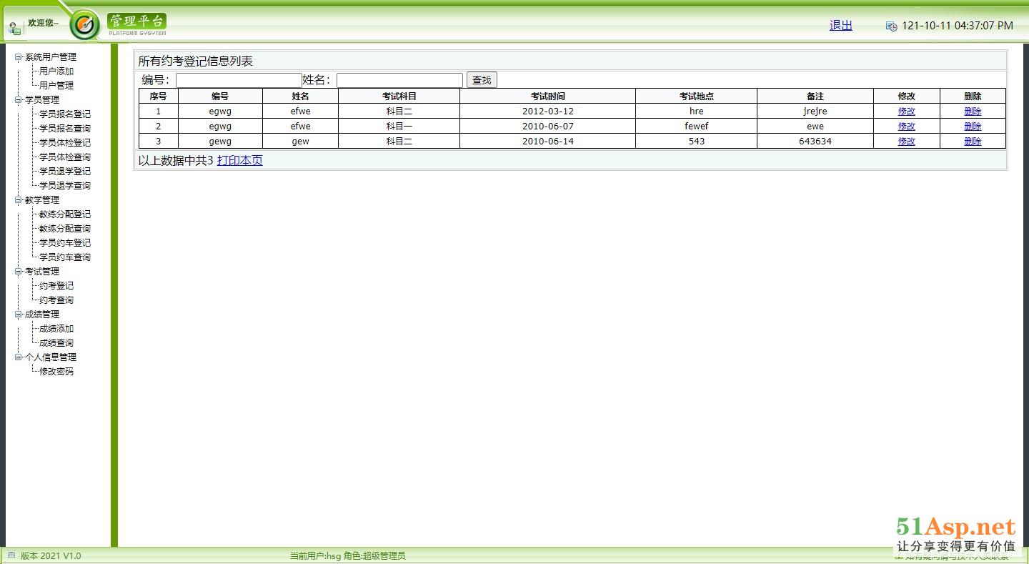Image resolution: width=1029 pixels, height=564 pixels.
Task: Click the 管理平台 platform logo banner
Action: tap(137, 24)
